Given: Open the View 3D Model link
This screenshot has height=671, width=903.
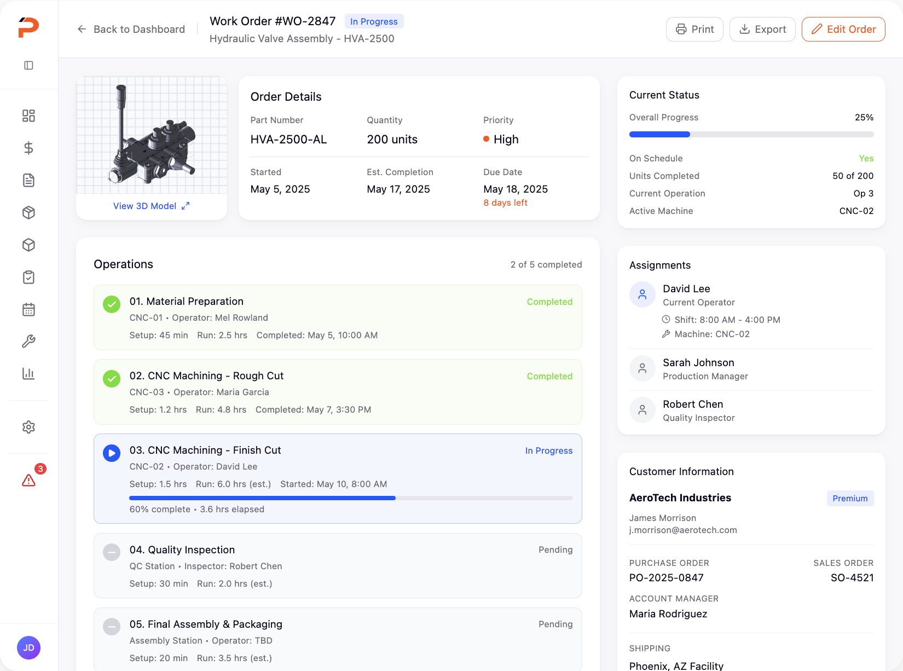Looking at the screenshot, I should [x=151, y=206].
